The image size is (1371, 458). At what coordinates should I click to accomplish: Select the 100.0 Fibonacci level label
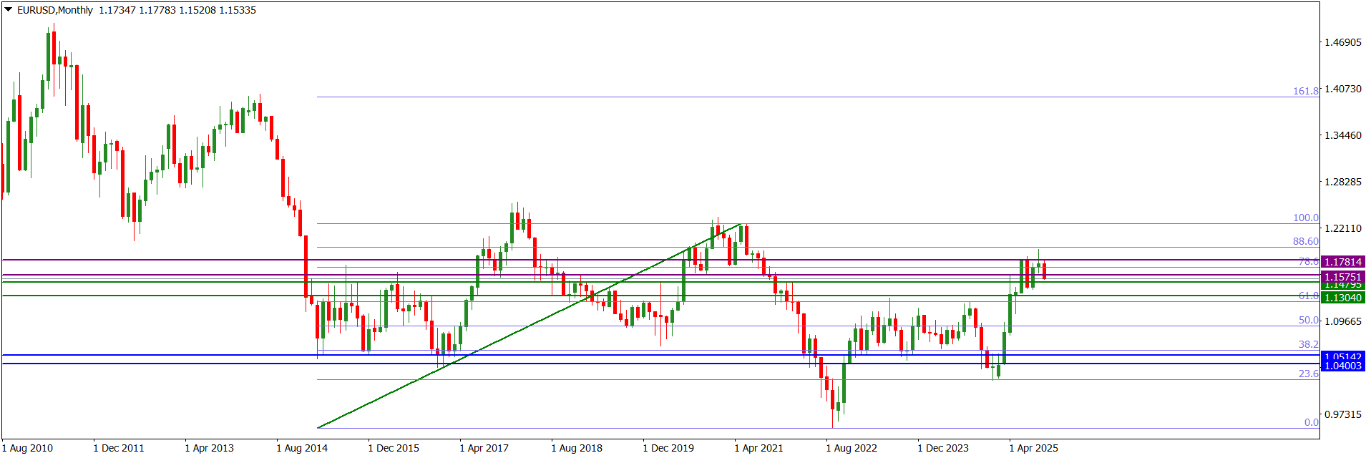point(1305,218)
